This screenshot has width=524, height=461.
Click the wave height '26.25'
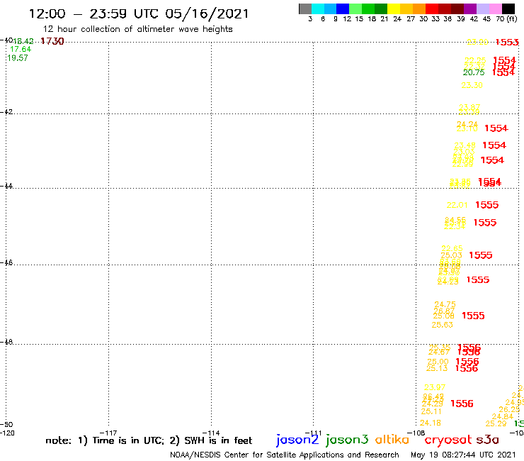pos(509,409)
